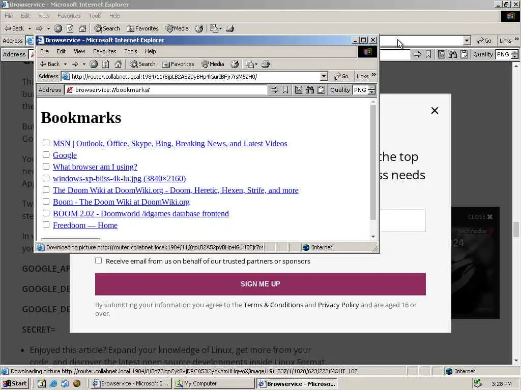Click Back arrow in front Browservice window

coord(50,64)
